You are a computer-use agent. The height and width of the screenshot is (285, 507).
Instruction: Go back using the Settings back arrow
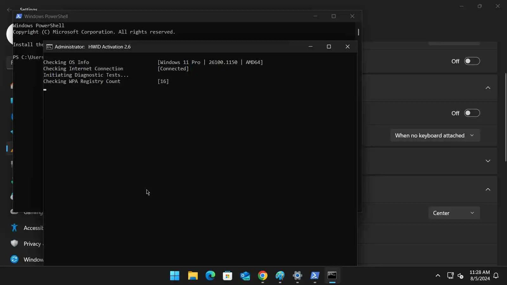tap(9, 9)
